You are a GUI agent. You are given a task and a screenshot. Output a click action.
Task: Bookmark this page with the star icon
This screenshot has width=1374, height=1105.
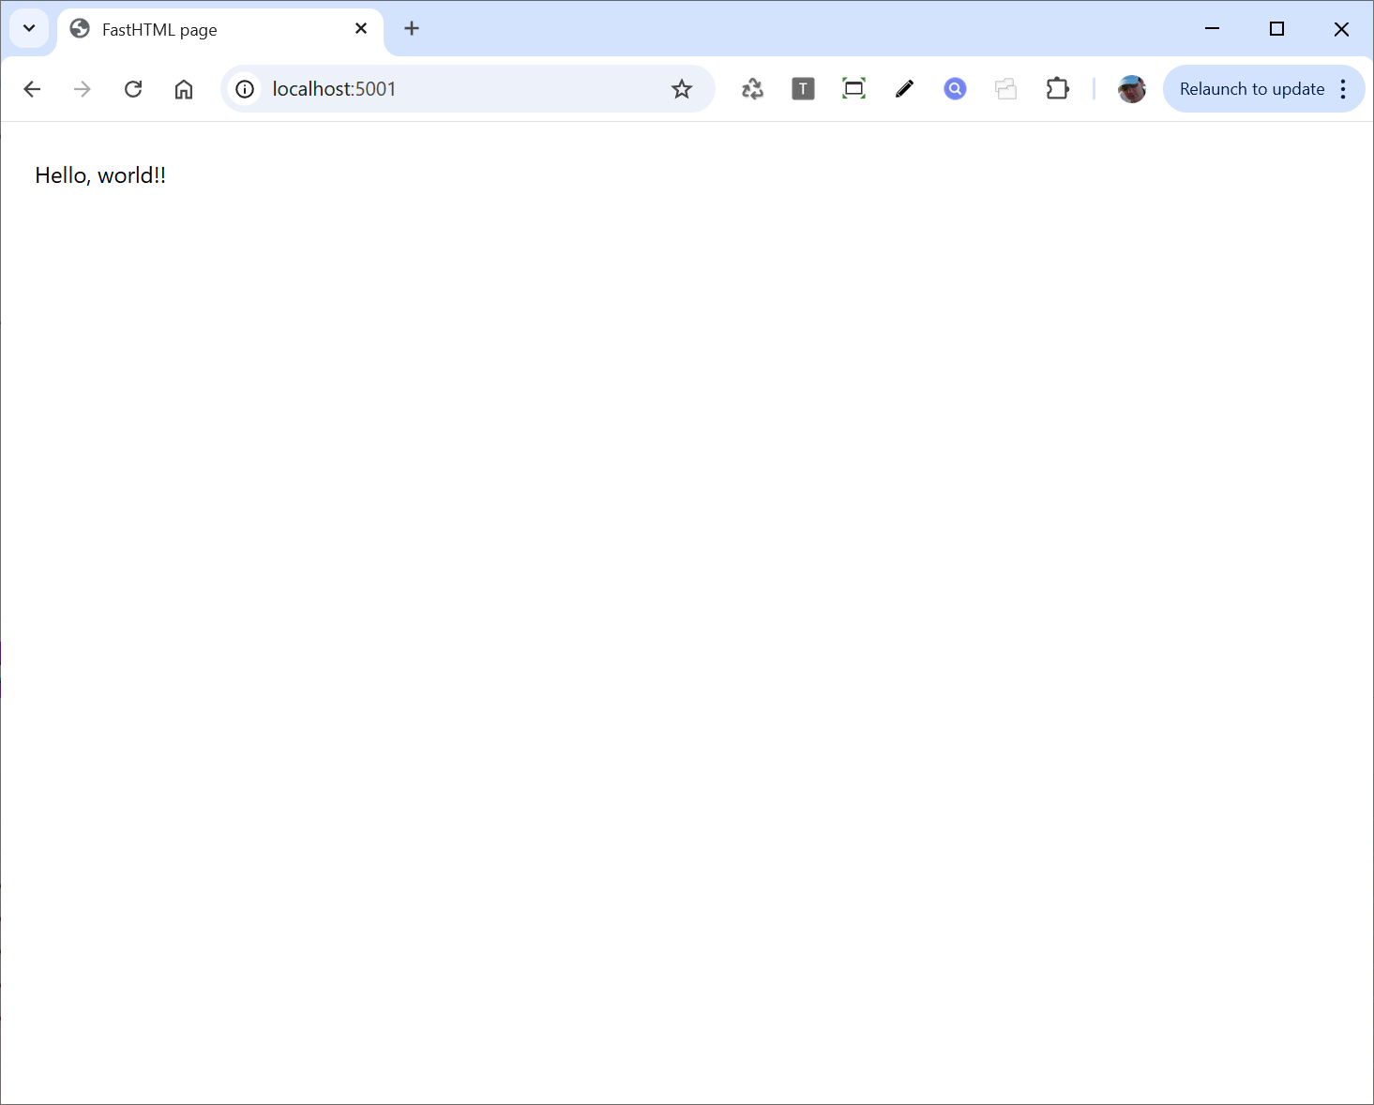point(682,89)
